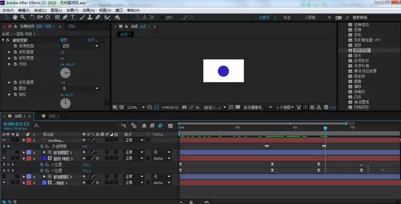Click the 方向 angle dial control
This screenshot has height=204, width=401.
66,73
